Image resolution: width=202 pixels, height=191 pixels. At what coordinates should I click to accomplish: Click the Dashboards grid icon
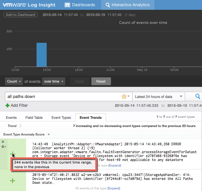click(x=67, y=5)
